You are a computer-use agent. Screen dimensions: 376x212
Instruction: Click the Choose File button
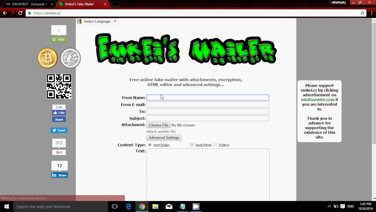(158, 125)
